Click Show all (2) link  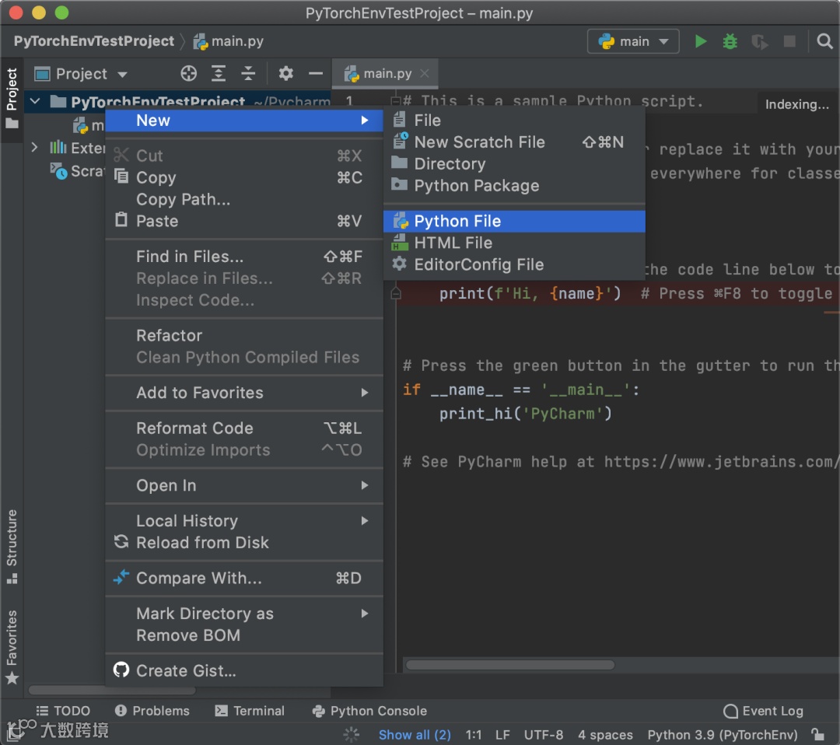[x=415, y=735]
